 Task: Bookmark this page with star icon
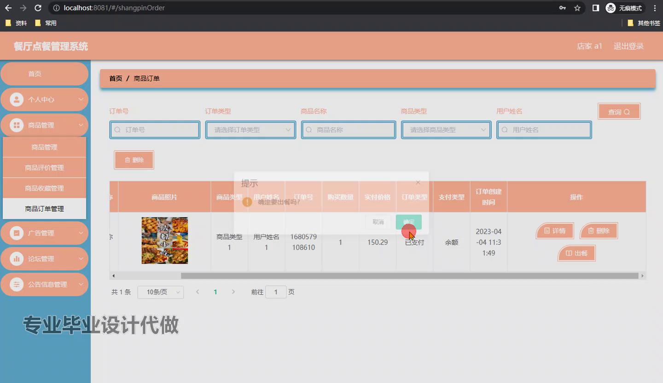click(577, 8)
